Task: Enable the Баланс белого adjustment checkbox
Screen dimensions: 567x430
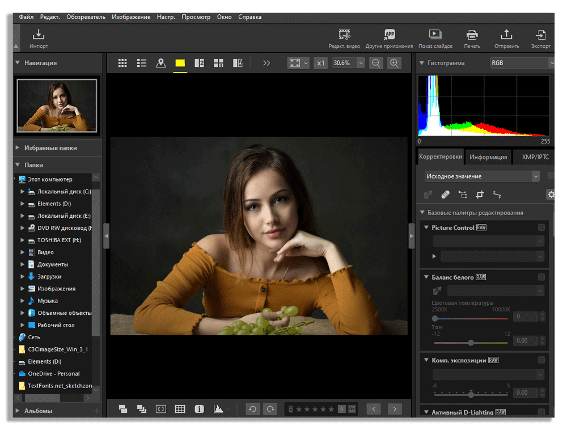Action: click(x=541, y=277)
